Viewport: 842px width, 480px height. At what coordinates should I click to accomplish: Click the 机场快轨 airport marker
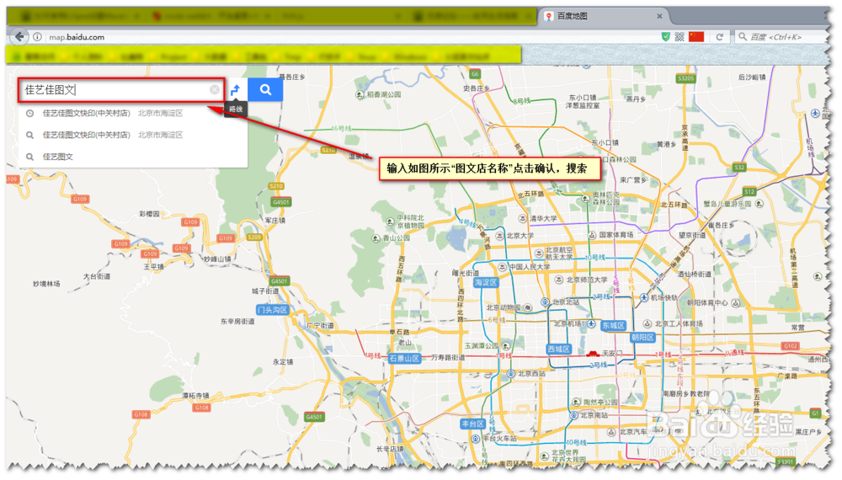tap(644, 297)
